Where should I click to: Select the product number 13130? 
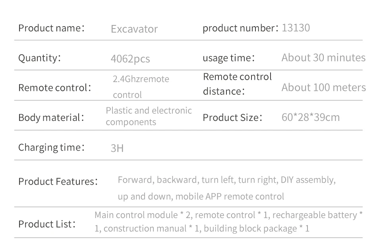pos(296,28)
